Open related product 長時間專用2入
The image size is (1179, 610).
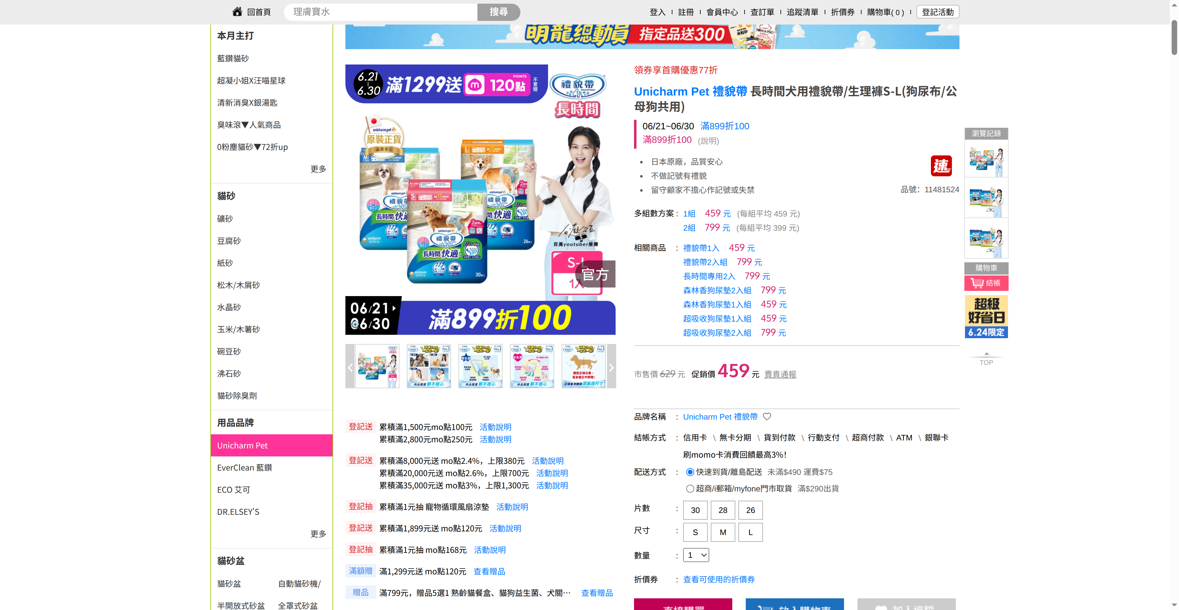point(709,276)
